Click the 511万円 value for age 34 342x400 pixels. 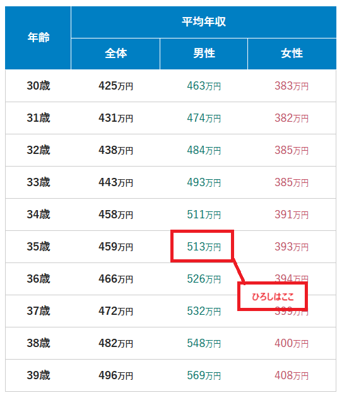pyautogui.click(x=204, y=215)
